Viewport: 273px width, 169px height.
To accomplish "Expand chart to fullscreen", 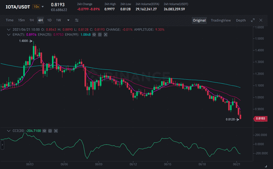I will [253, 20].
